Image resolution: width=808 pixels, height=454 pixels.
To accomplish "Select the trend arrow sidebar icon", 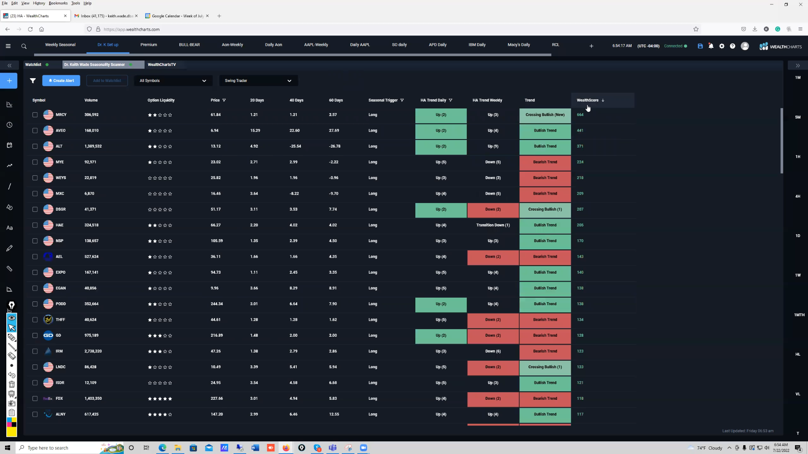I will point(9,166).
